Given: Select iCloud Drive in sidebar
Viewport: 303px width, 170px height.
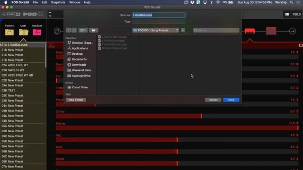Looking at the screenshot, I should point(78,87).
